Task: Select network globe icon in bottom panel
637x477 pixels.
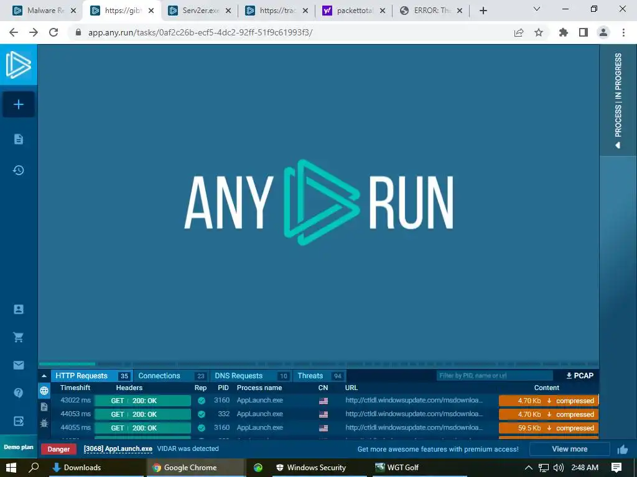Action: (44, 391)
